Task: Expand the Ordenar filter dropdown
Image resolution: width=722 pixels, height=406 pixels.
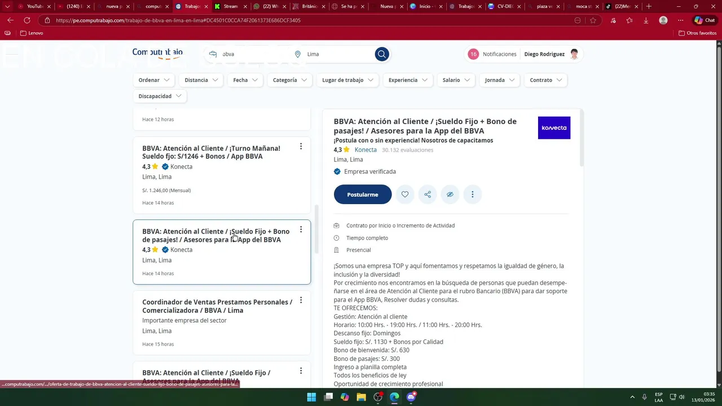Action: 154,80
